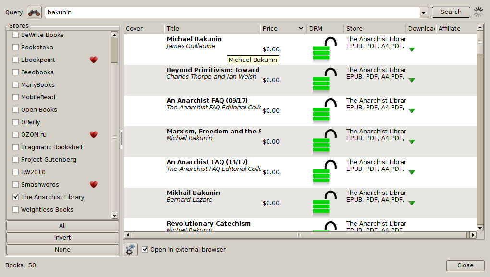Enable the MobileRead store checkbox
Screen dimensions: 490x277
click(15, 97)
